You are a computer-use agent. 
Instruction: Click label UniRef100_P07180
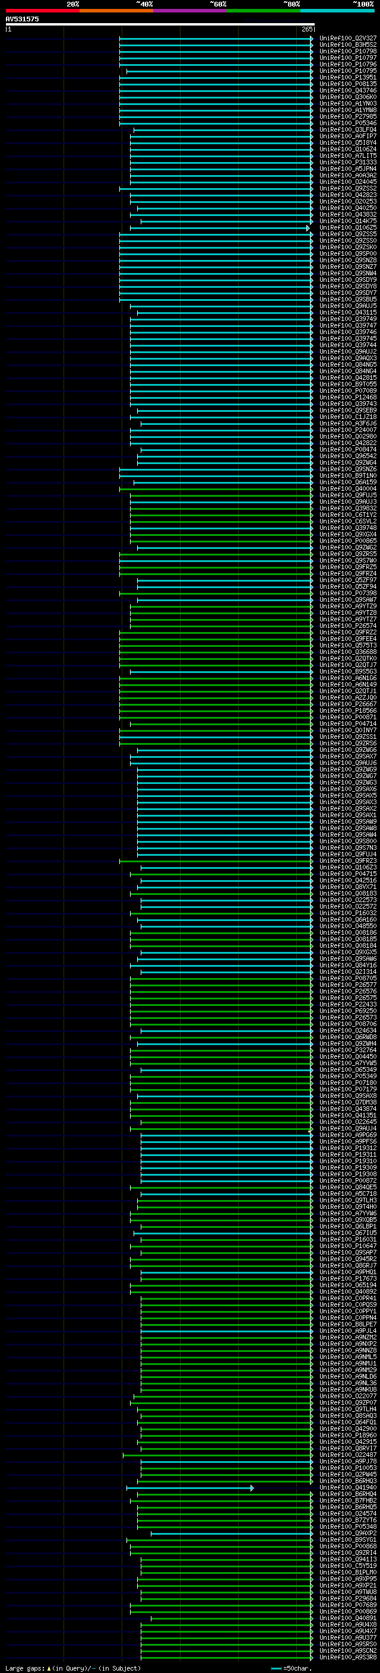point(347,1082)
